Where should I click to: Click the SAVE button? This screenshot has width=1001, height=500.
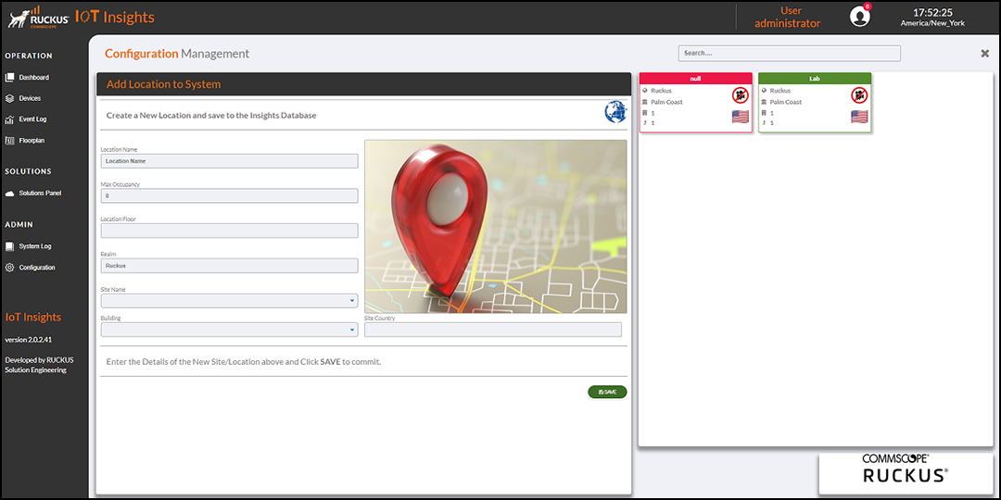607,393
